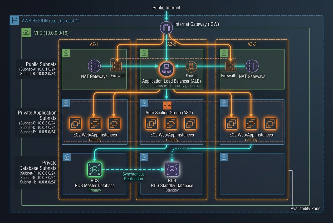
Task: Click the 'VPC (10.0.0.0/16)' label
Action: (x=51, y=33)
